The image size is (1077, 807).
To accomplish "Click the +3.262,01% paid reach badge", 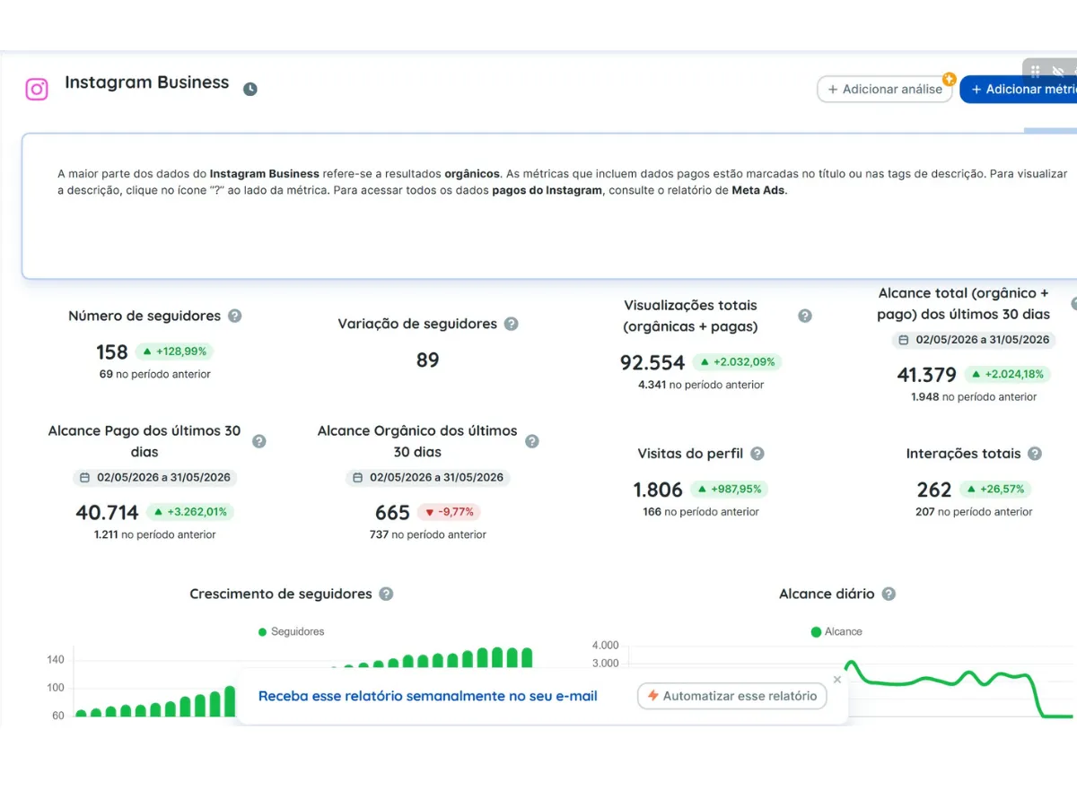I will 190,512.
